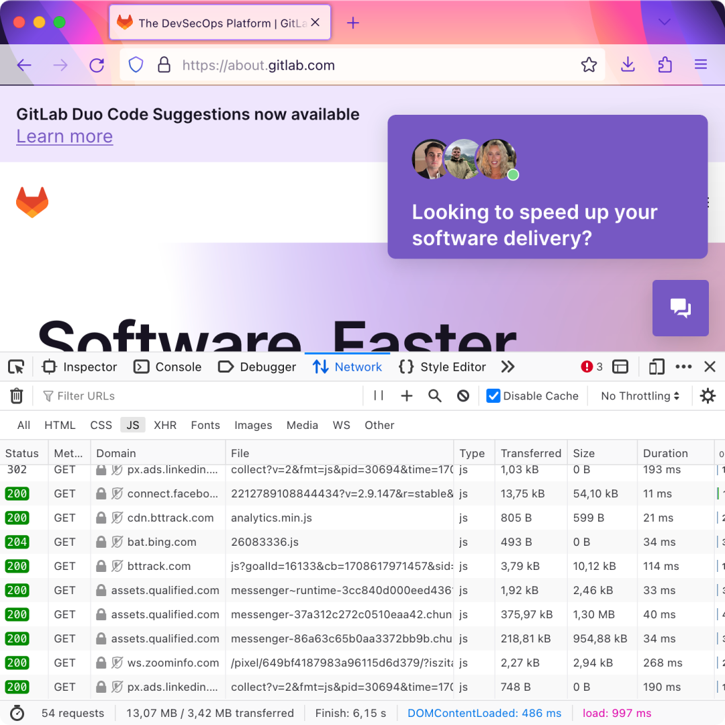725x725 pixels.
Task: Open the split console panel icon
Action: click(x=620, y=367)
